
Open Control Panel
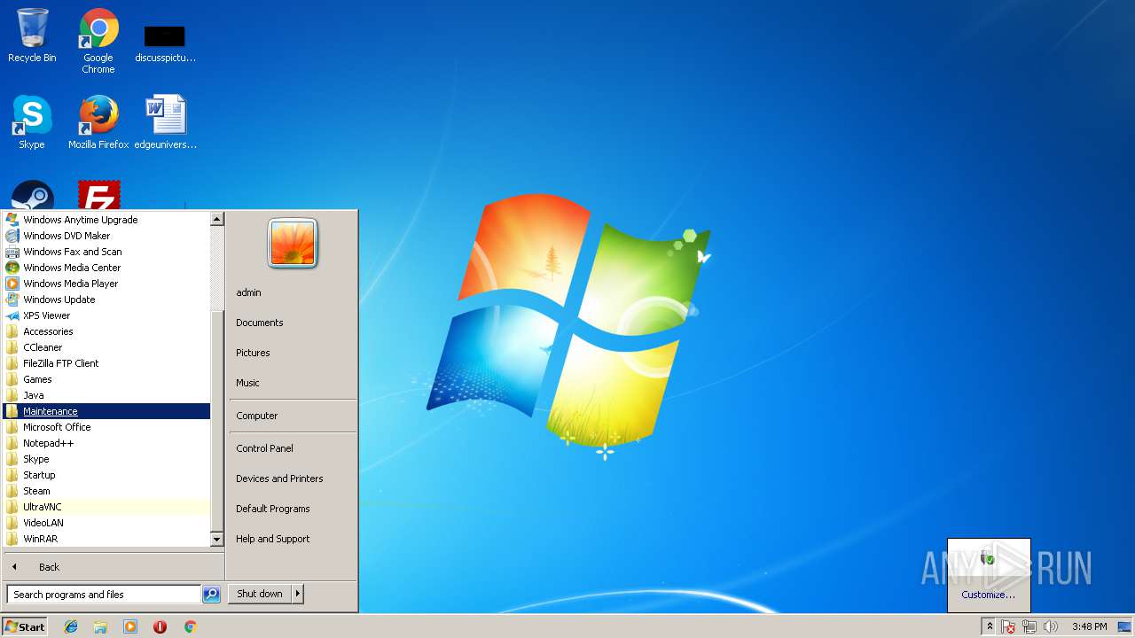[293, 448]
